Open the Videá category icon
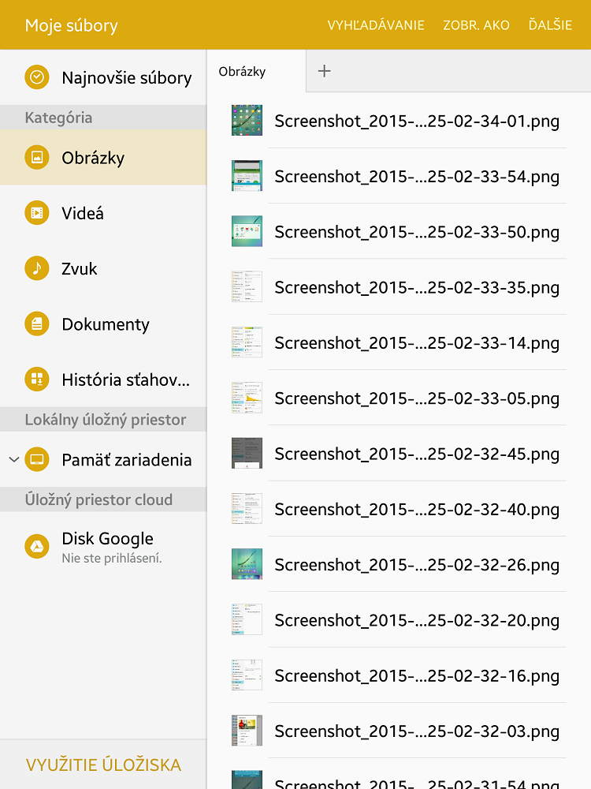 point(37,213)
